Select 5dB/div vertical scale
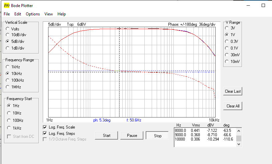This screenshot has height=164, width=272. 7,42
